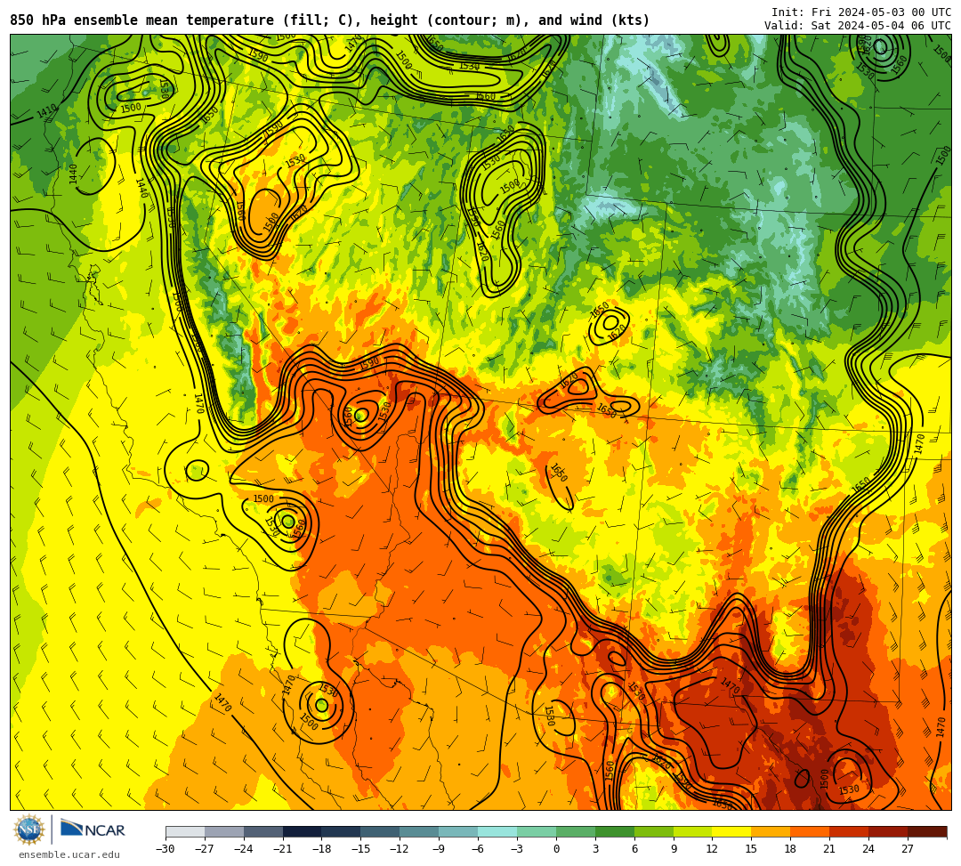Pick the light gray -30 to -27 colorbar swatch
Screen dimensions: 961x866
[x=185, y=831]
